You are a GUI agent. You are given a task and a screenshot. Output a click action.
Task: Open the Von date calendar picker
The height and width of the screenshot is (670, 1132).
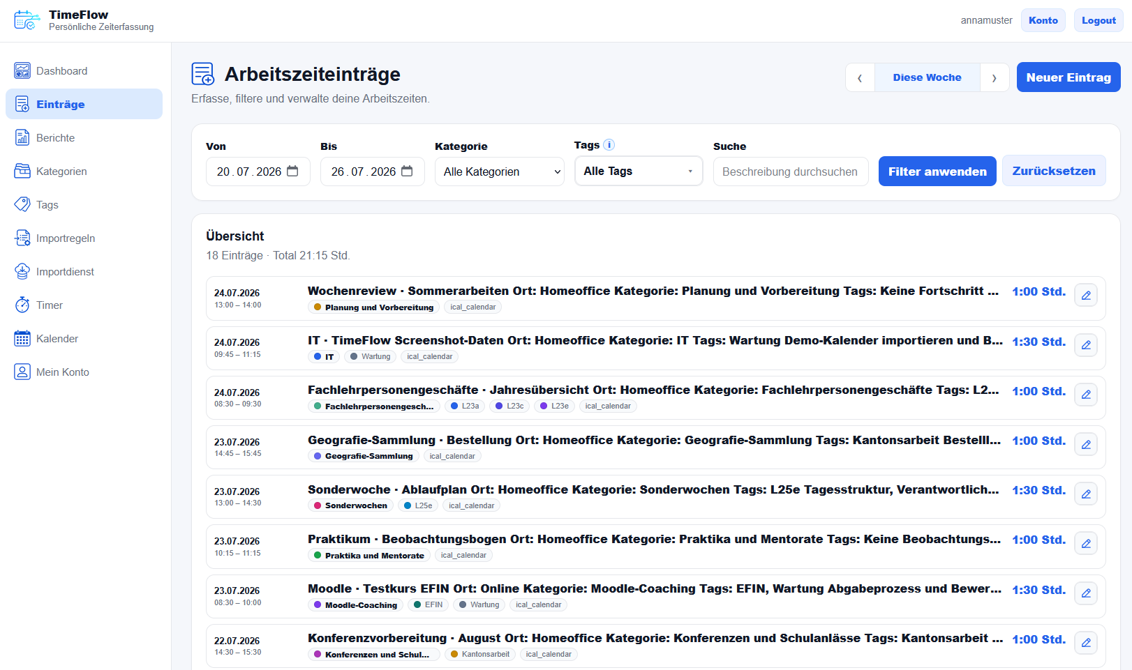293,171
